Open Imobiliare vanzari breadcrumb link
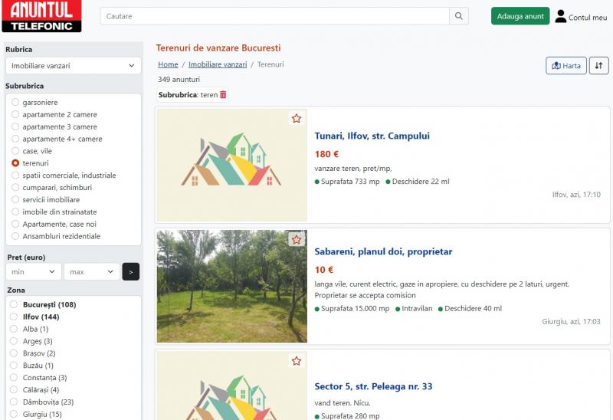Screen dimensions: 613x420 click(218, 64)
